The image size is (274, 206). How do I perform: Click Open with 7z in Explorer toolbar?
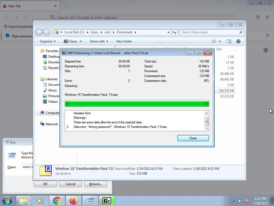tap(71, 41)
